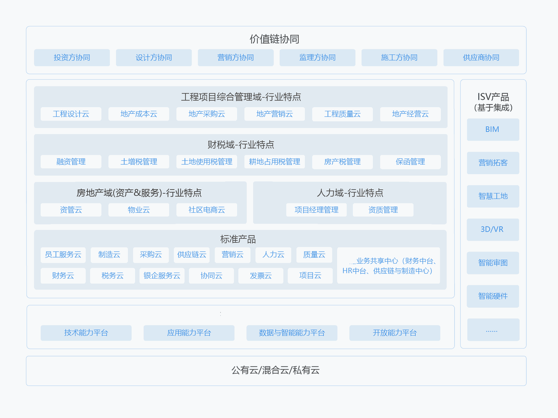Image resolution: width=558 pixels, height=418 pixels.
Task: Select the 融资管理 item
Action: [x=71, y=162]
